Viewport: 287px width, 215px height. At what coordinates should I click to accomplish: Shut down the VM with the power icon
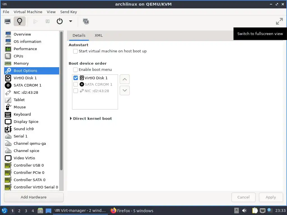(x=60, y=21)
